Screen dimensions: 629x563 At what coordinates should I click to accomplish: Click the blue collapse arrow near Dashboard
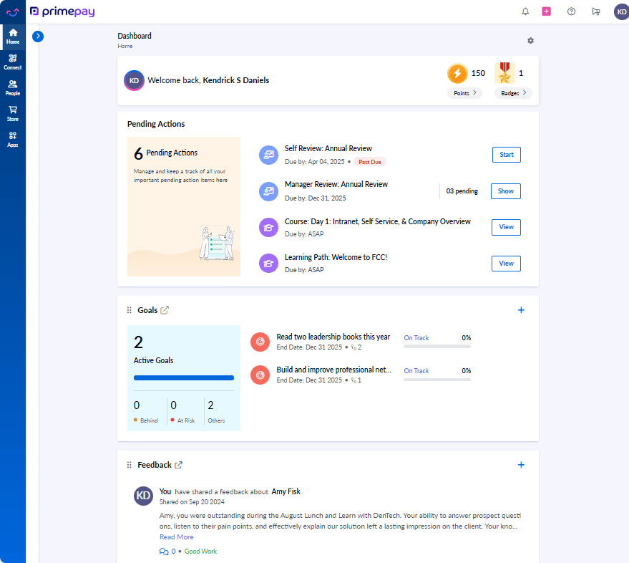pos(38,36)
